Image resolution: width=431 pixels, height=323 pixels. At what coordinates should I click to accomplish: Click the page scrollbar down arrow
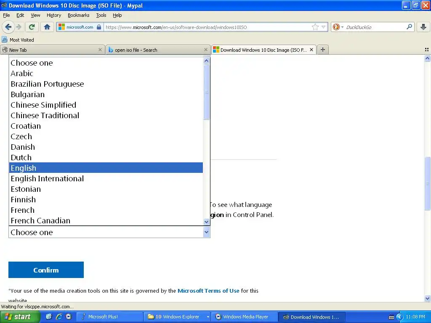(427, 298)
